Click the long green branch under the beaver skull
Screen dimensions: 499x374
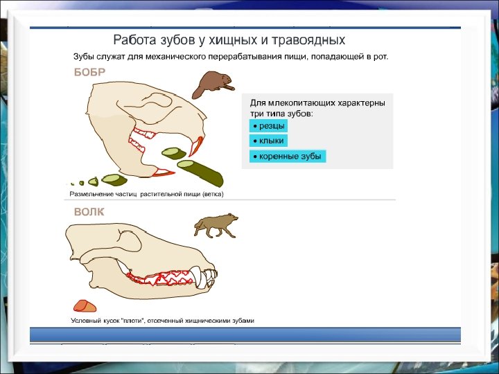200,173
